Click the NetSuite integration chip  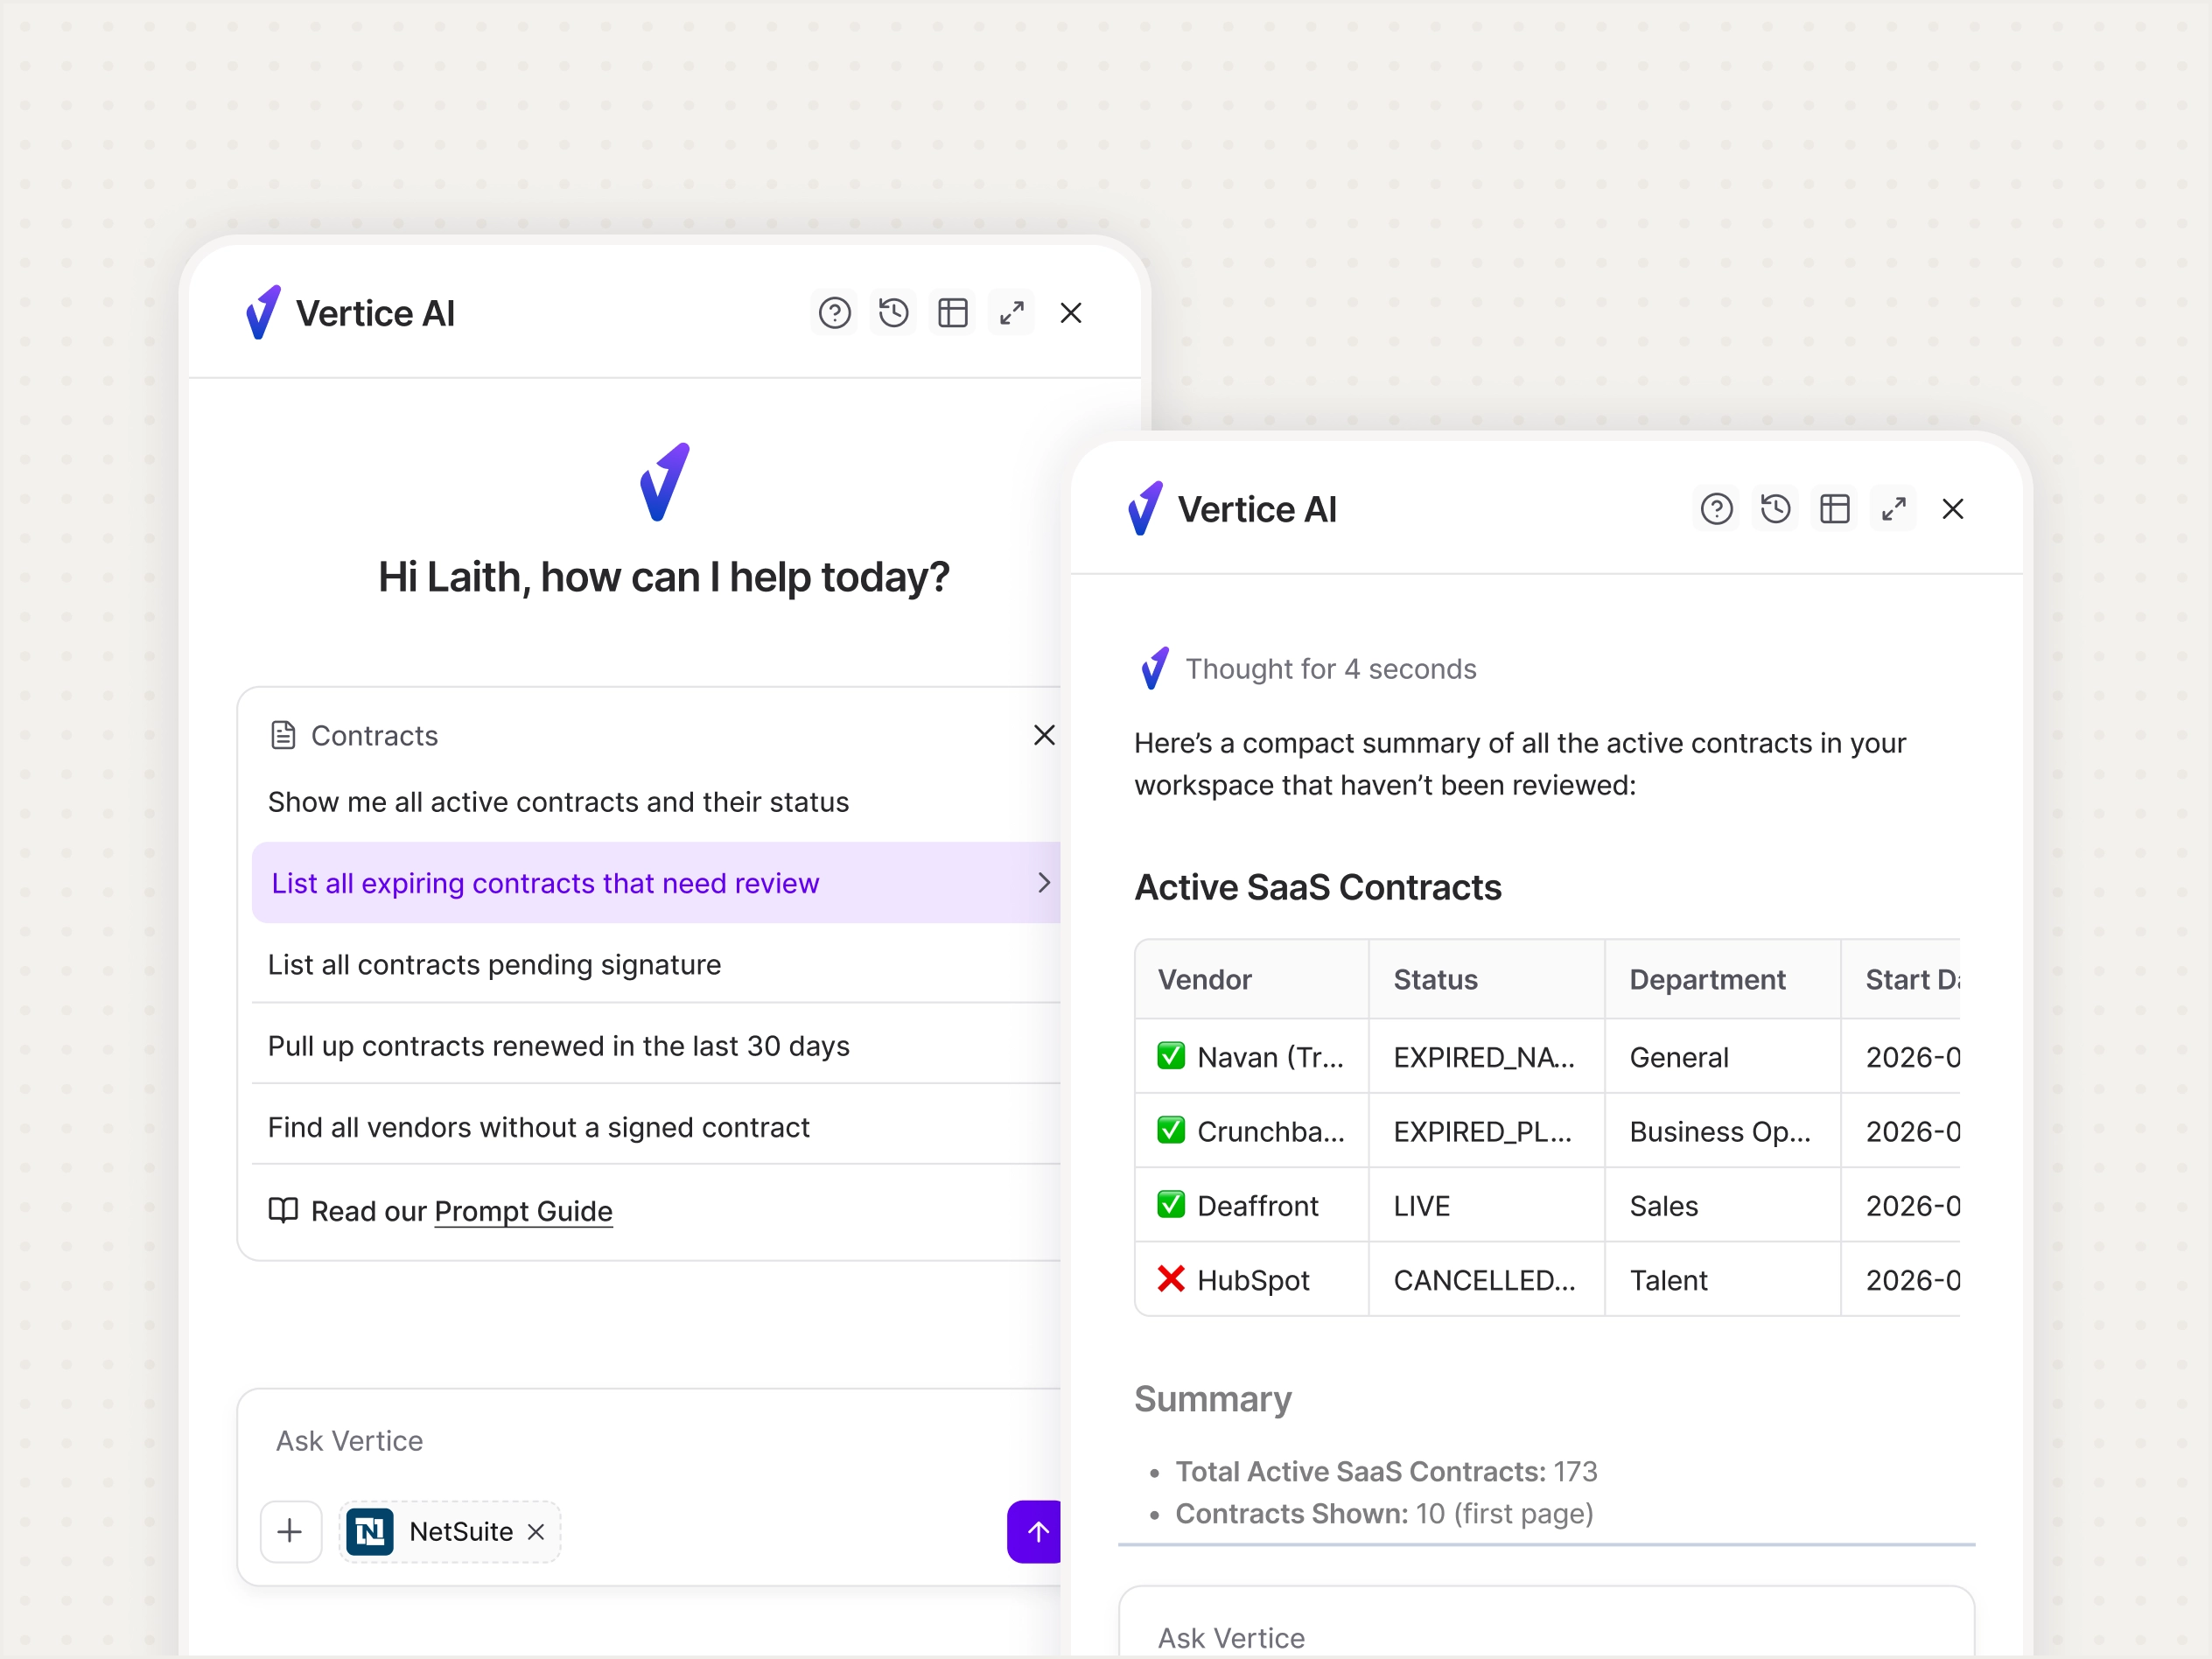click(x=449, y=1531)
